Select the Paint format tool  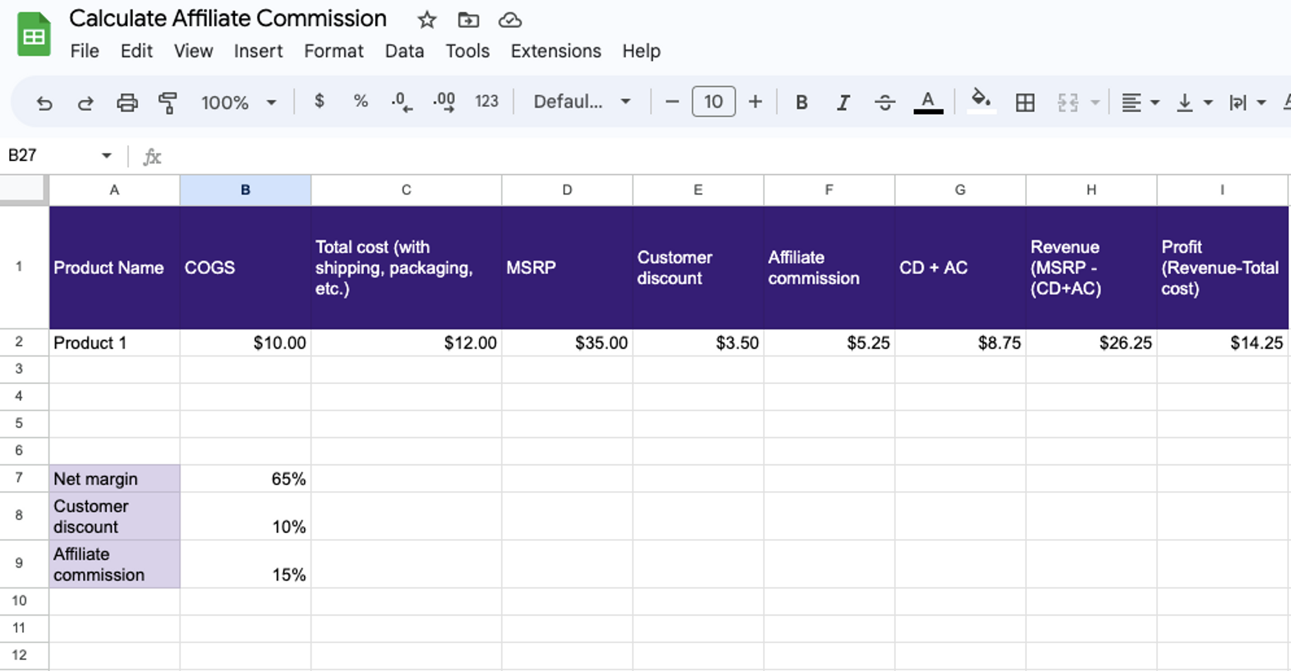click(x=167, y=102)
